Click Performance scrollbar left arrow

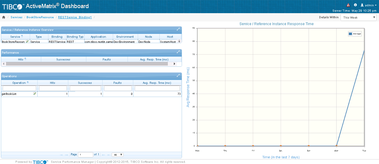4,64
